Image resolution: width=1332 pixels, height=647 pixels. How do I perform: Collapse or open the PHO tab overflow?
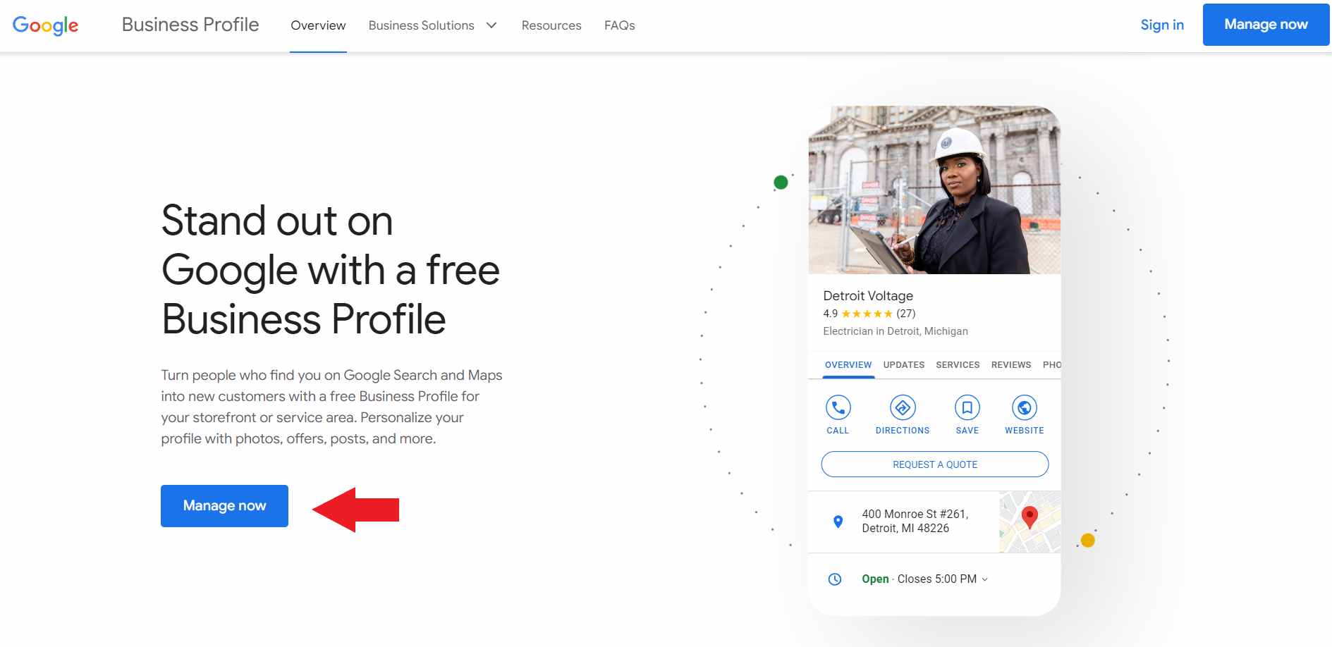point(1052,364)
